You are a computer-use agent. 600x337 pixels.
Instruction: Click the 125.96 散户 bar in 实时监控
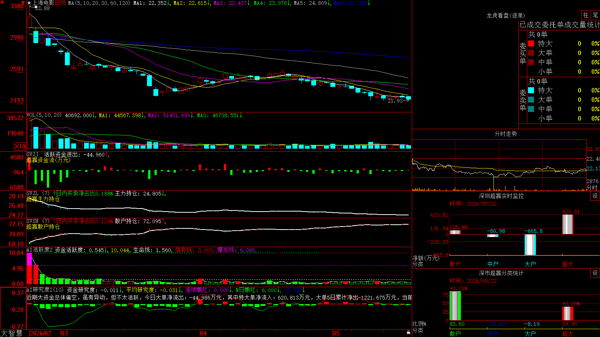(455, 232)
